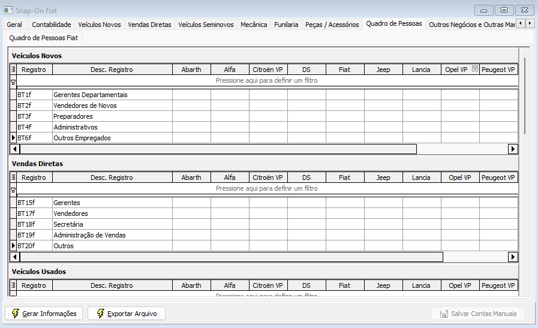
Task: Select the Quadro de Pessoas Fiat subtab
Action: [x=44, y=38]
